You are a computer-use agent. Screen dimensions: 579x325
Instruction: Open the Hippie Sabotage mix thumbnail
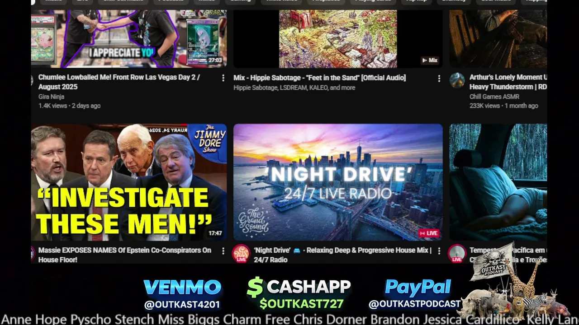point(338,39)
